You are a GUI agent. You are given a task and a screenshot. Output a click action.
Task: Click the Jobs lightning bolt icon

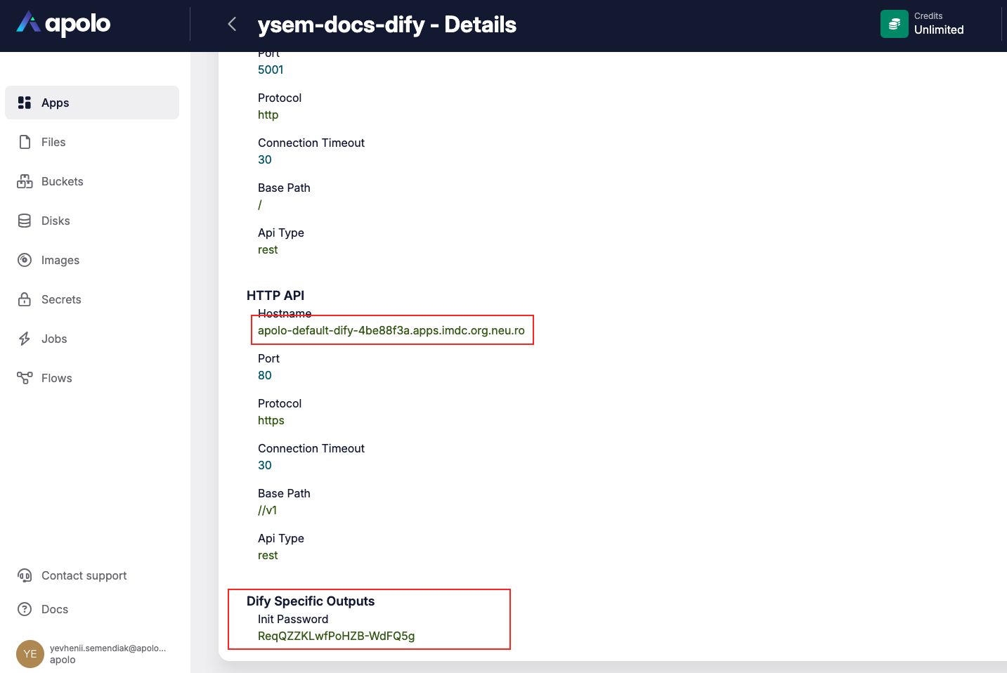[x=25, y=339]
